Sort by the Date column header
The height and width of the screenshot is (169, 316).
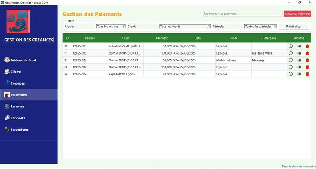pos(197,38)
